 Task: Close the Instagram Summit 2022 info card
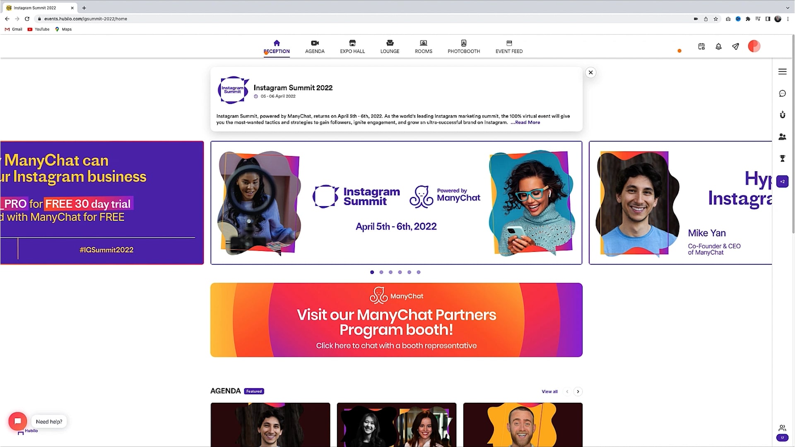(590, 72)
